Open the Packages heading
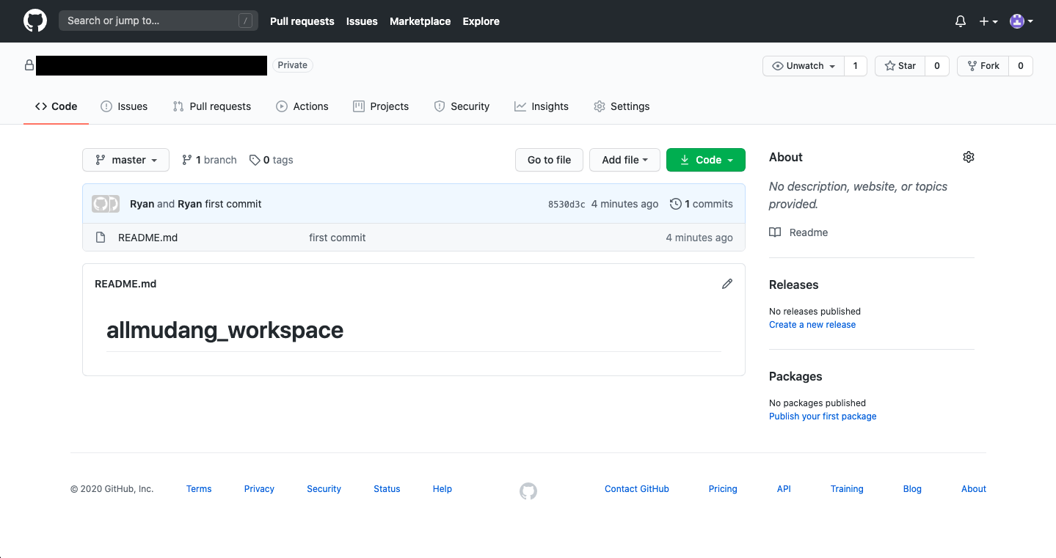This screenshot has height=558, width=1056. (795, 376)
